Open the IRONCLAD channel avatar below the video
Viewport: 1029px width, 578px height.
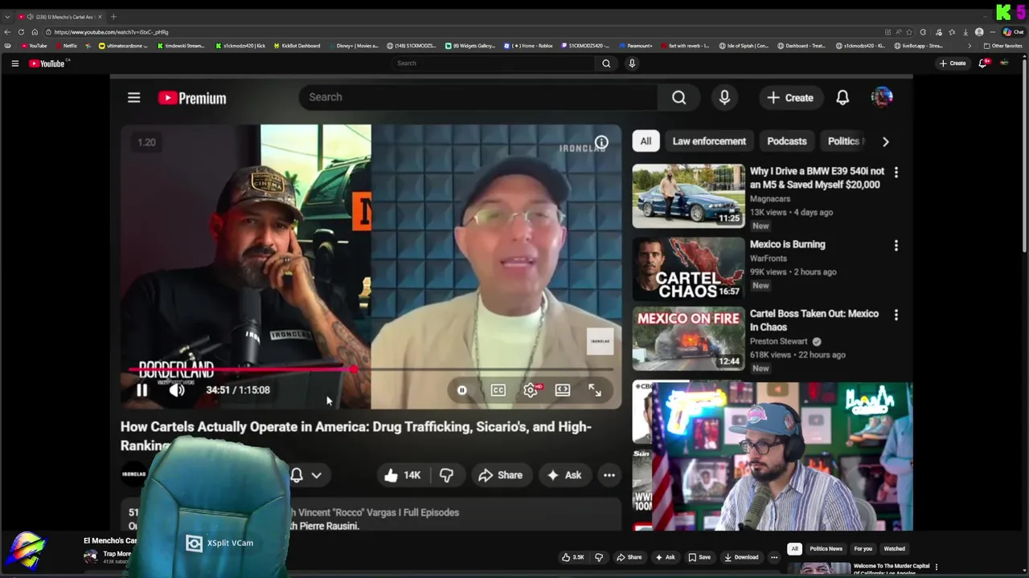(133, 474)
